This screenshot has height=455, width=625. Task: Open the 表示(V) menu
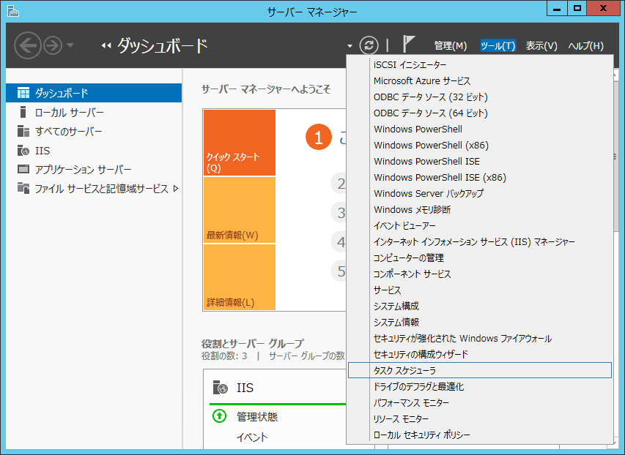click(x=541, y=46)
